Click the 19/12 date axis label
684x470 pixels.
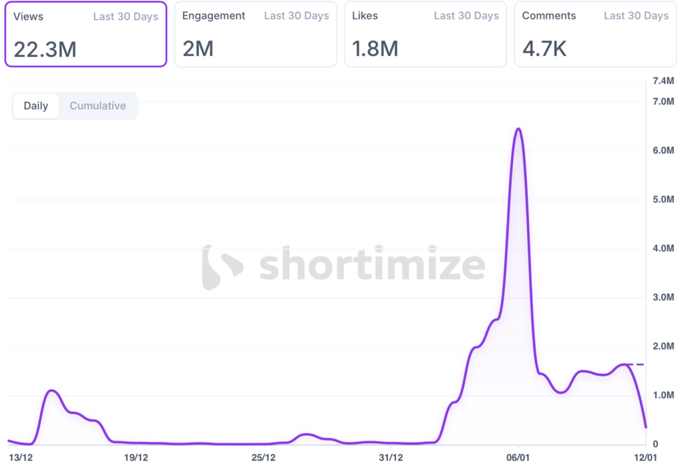[136, 458]
